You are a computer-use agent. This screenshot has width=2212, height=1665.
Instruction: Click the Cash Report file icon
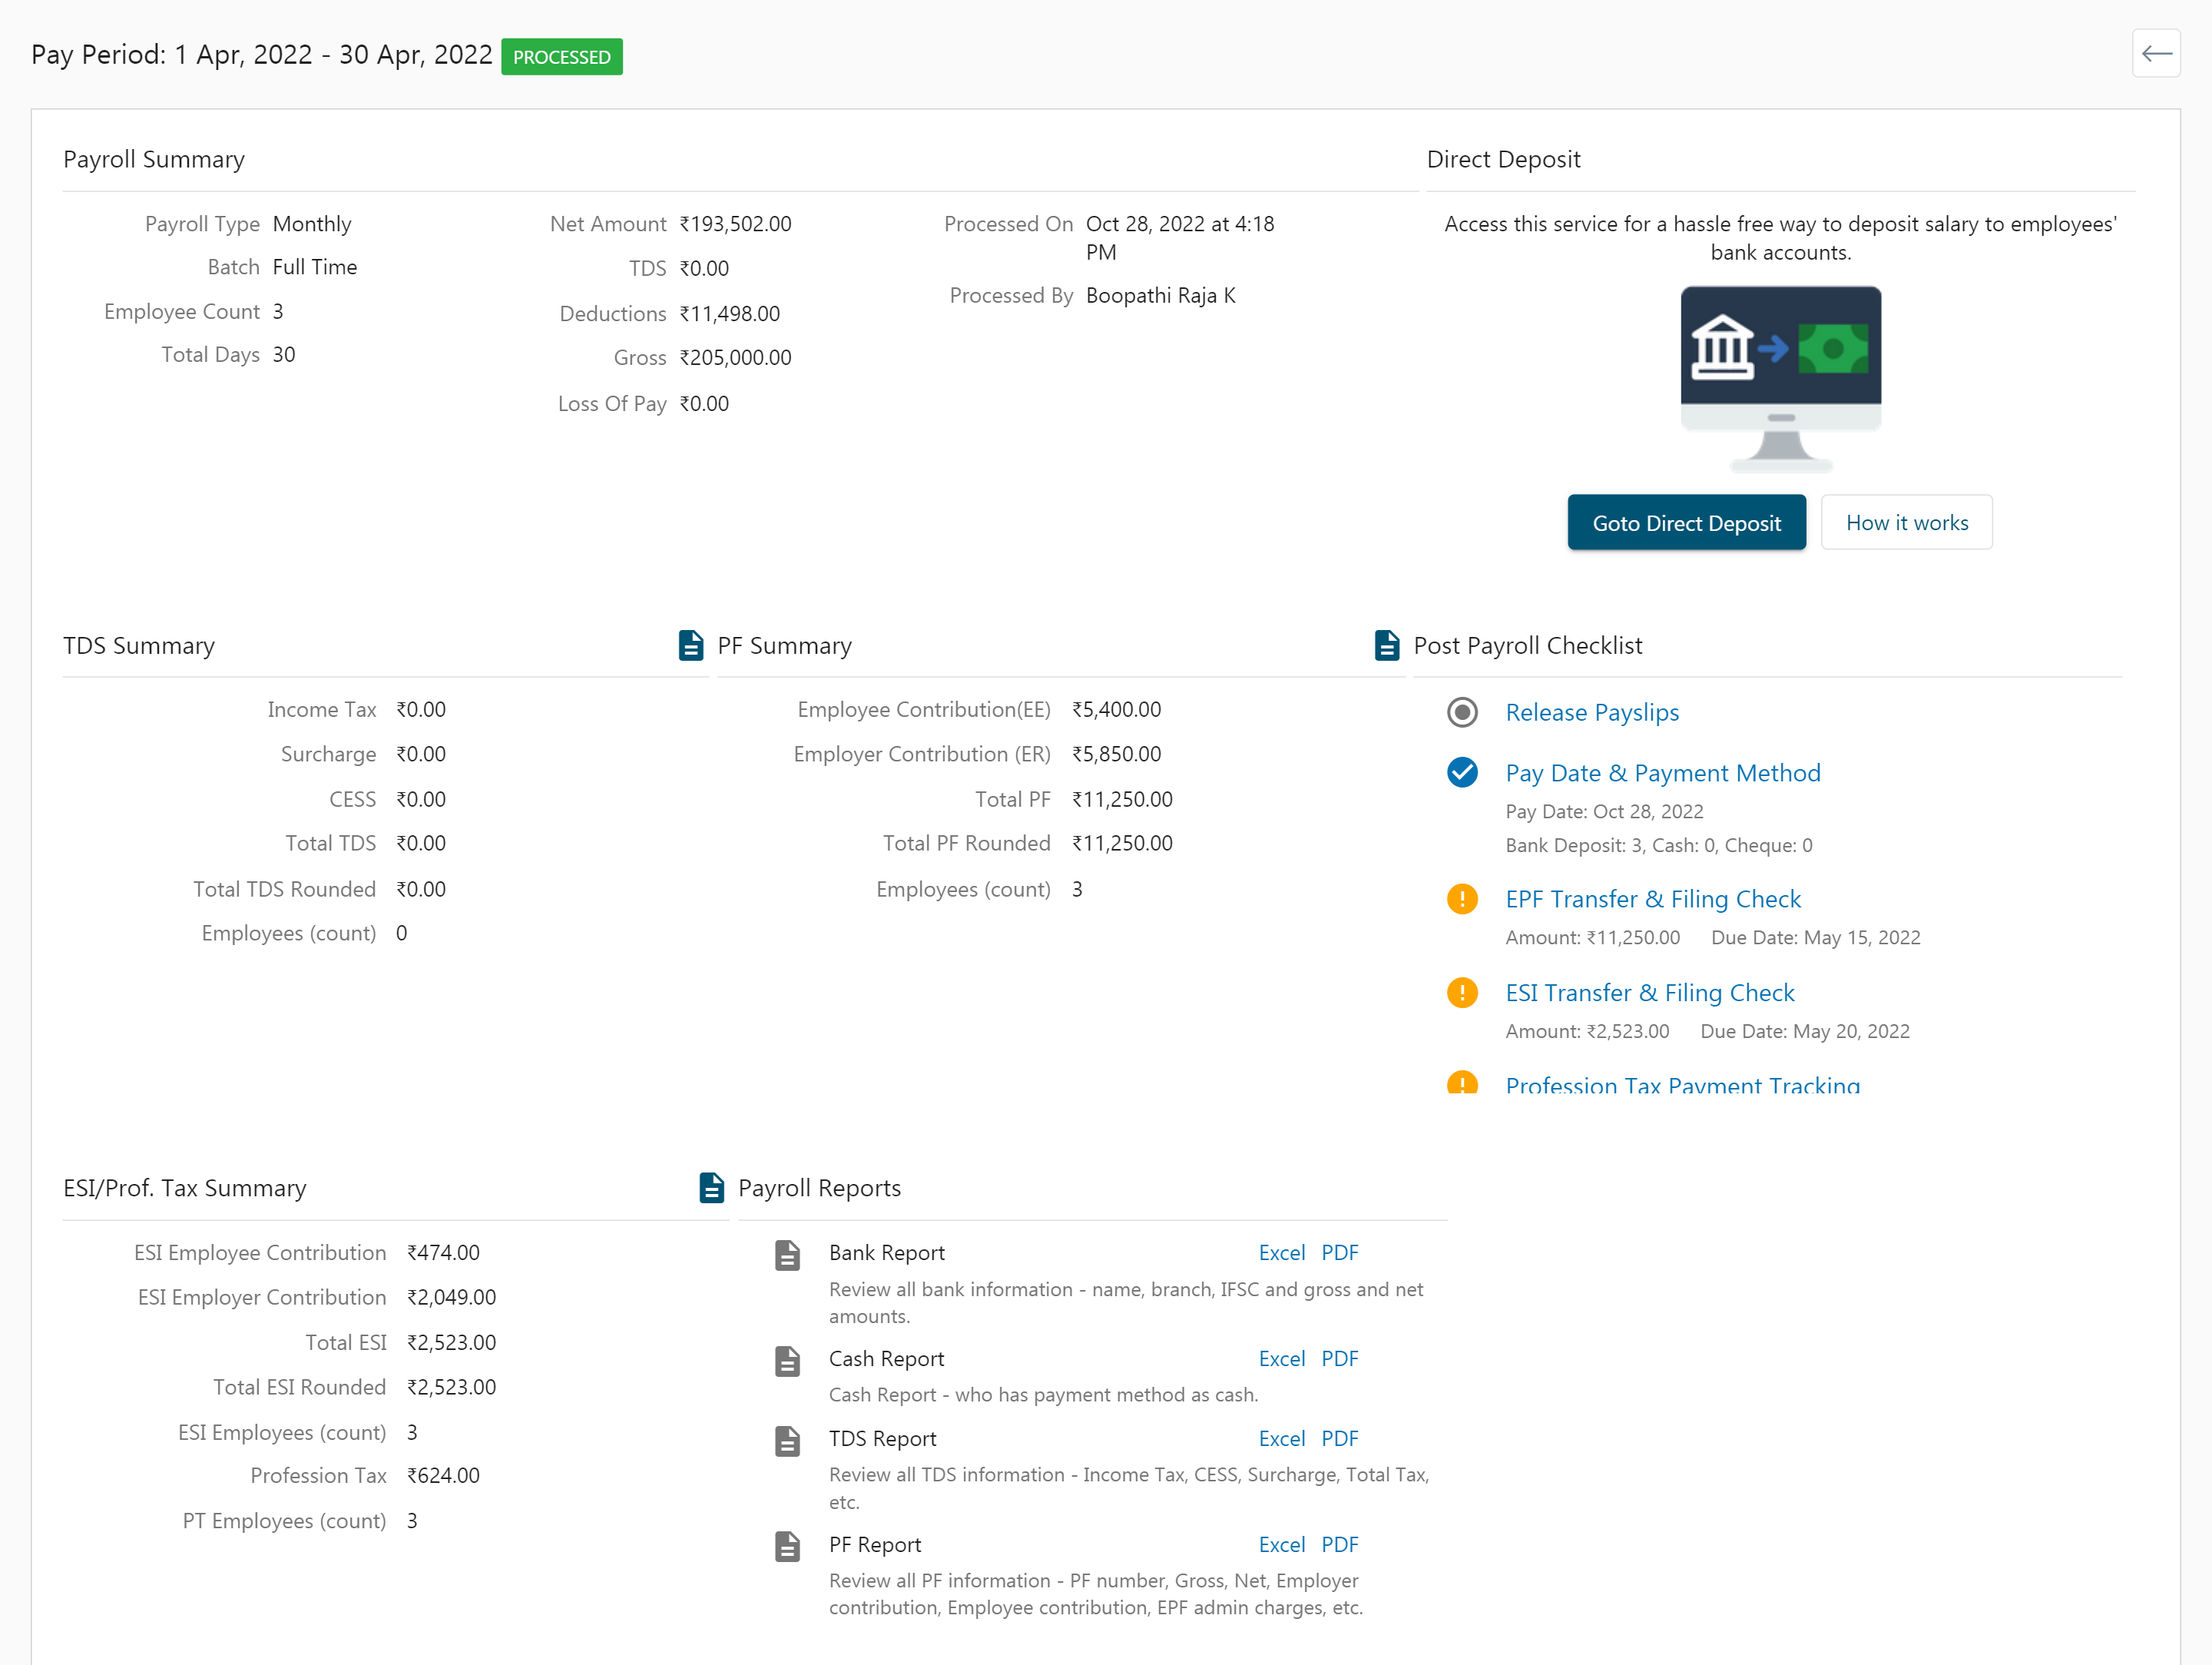point(788,1361)
